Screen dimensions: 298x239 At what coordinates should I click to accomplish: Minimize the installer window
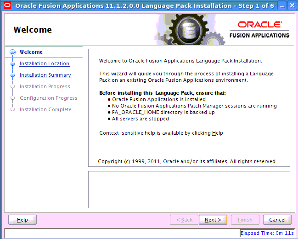point(282,6)
